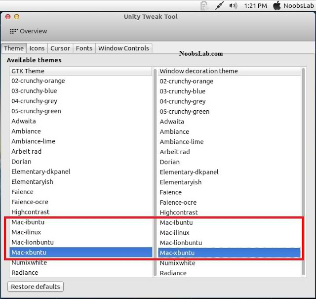Click the yellow minimize window button
316x299 pixels.
tap(17, 17)
